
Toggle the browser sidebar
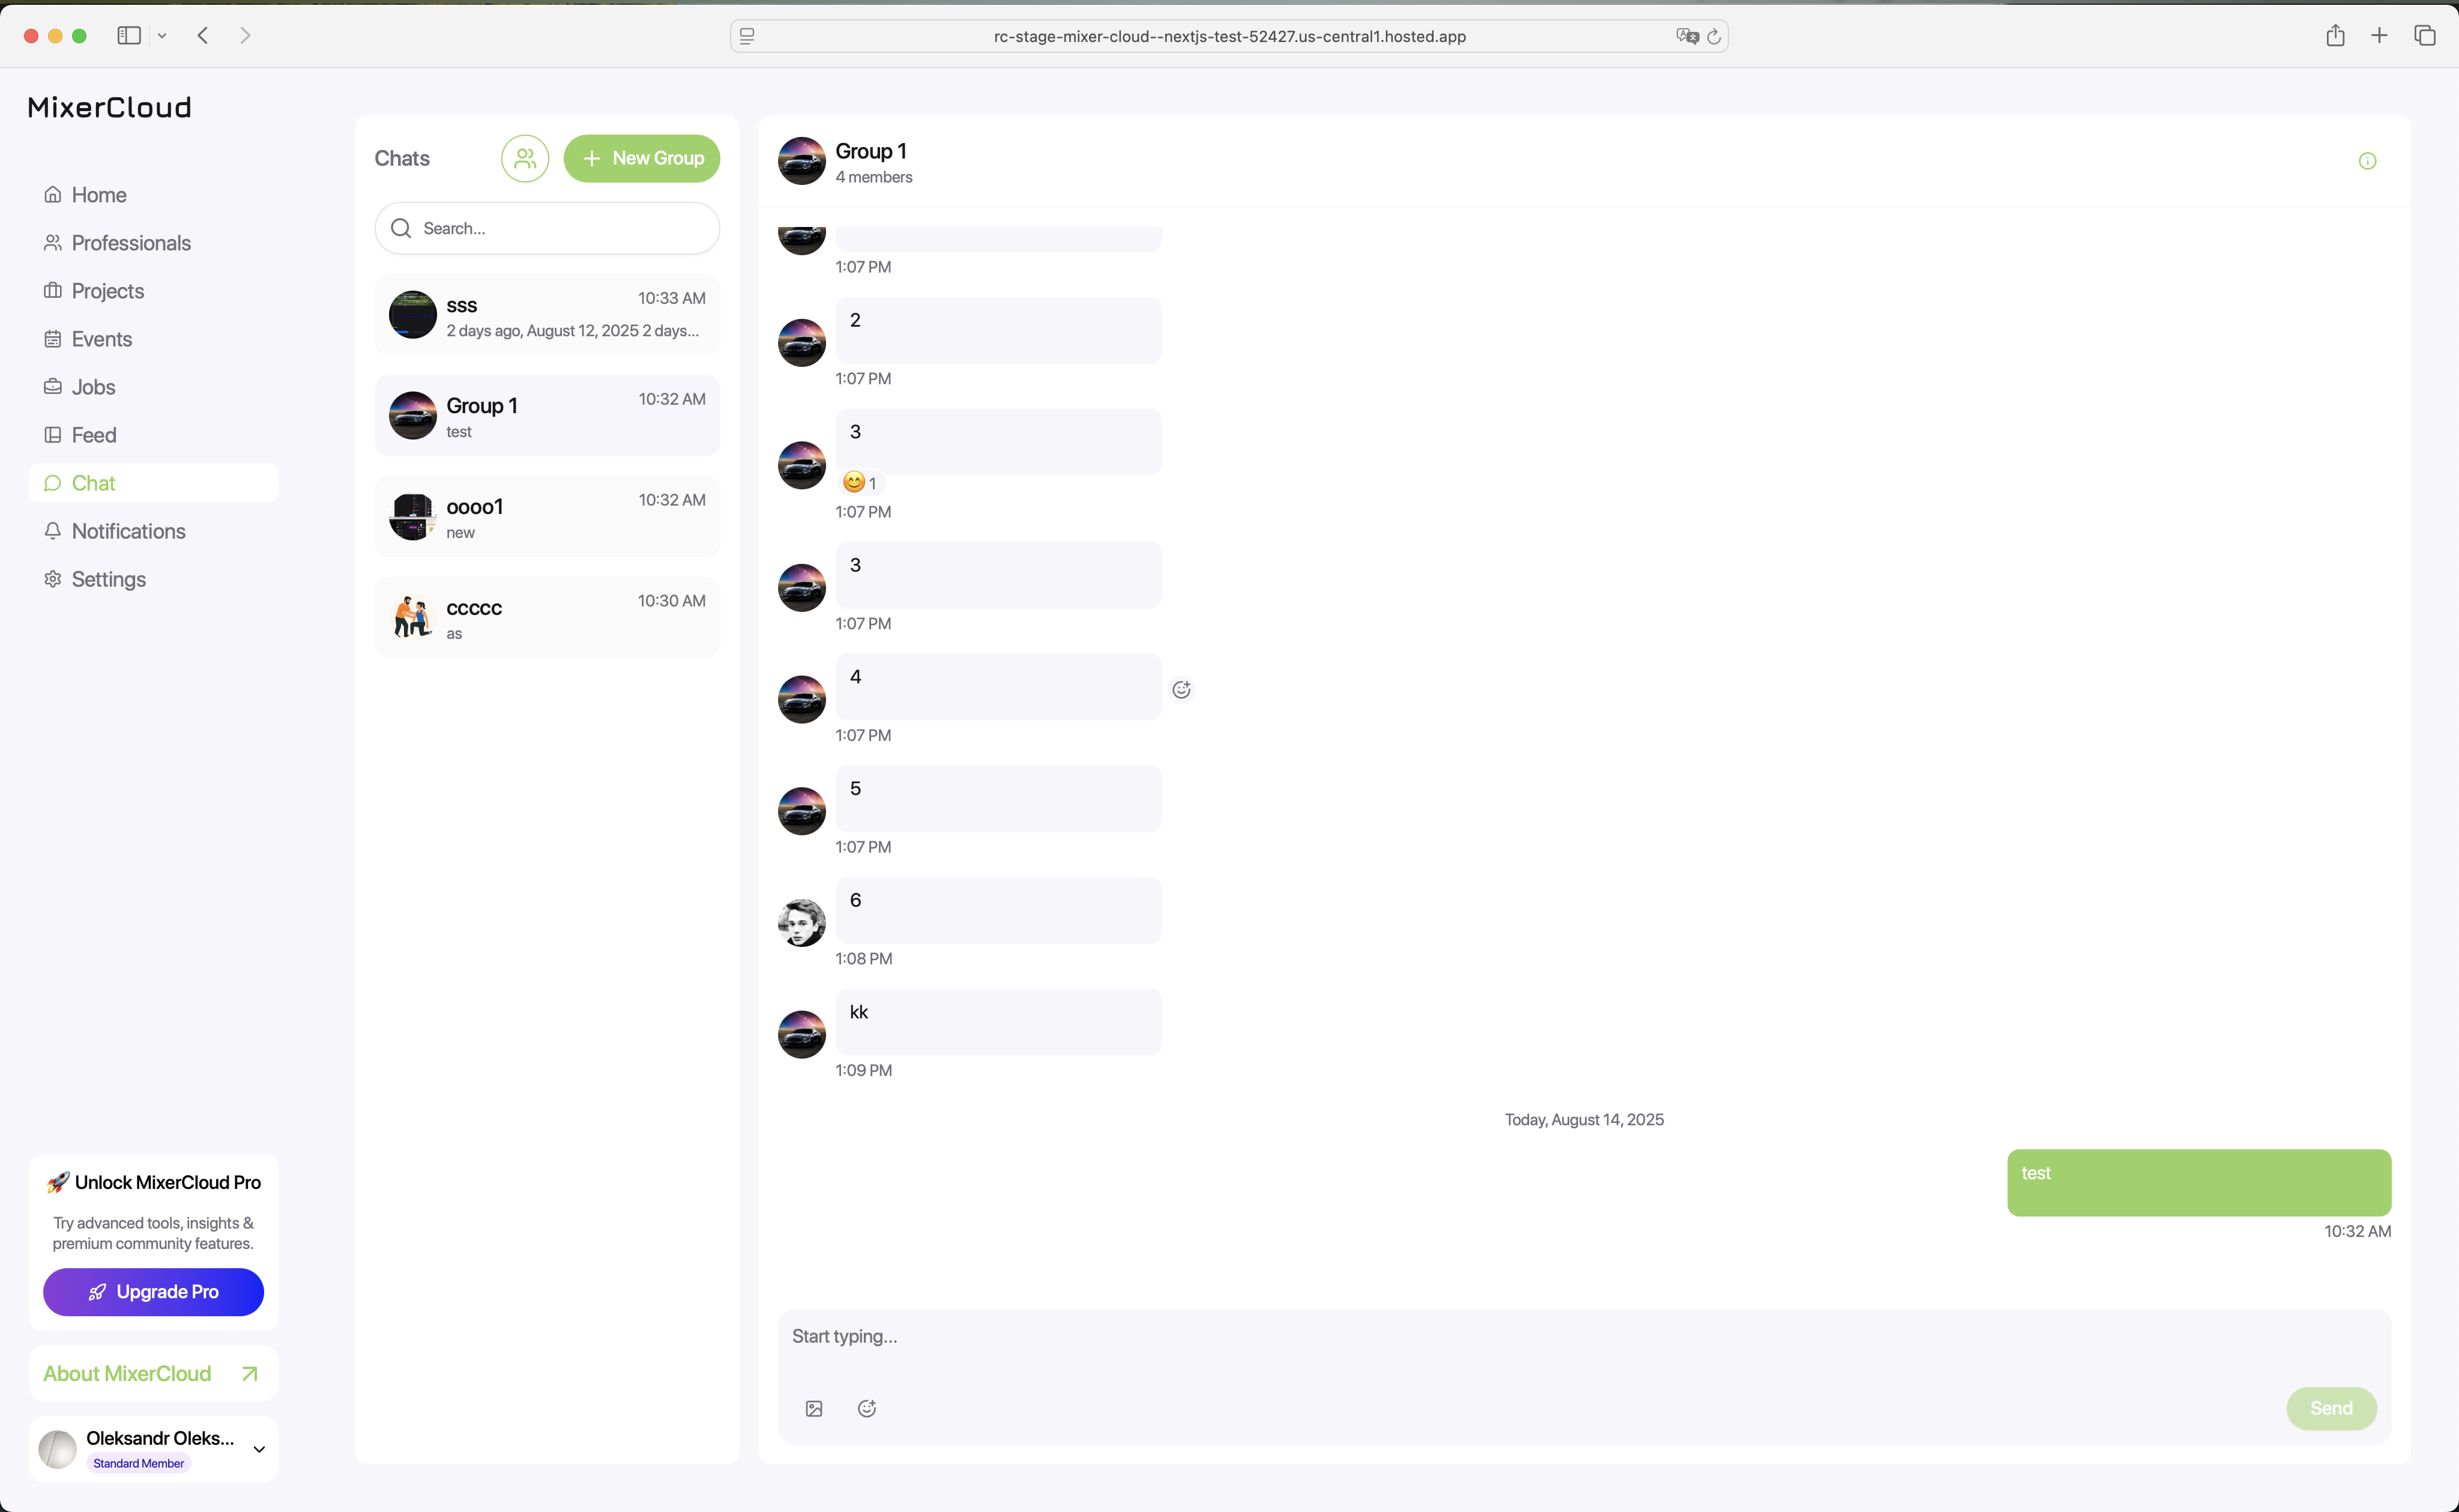129,36
